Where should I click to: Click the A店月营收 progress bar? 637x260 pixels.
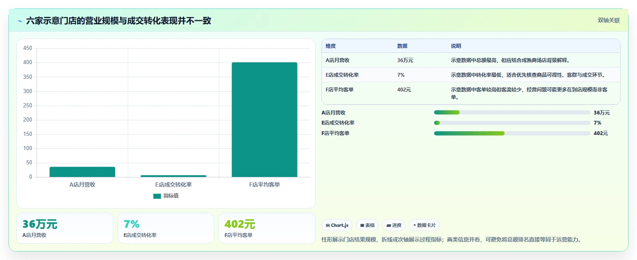click(512, 112)
